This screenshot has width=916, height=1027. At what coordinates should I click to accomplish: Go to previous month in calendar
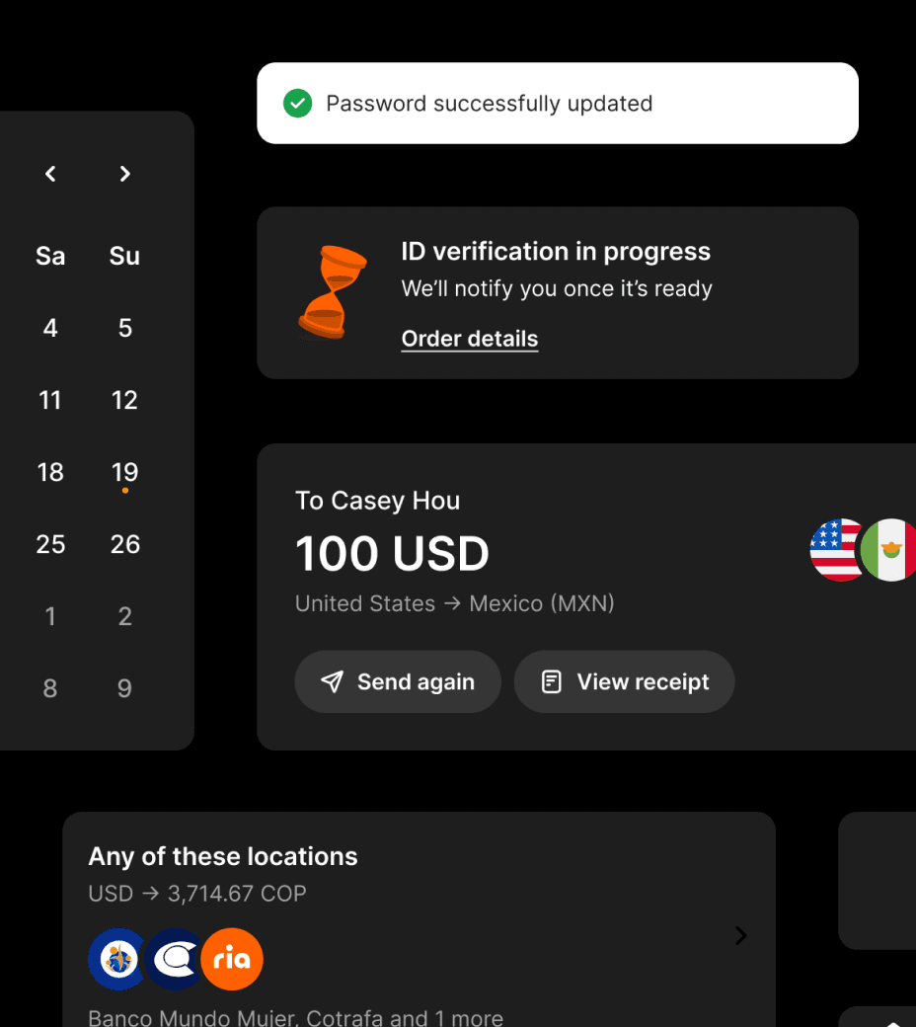(50, 174)
